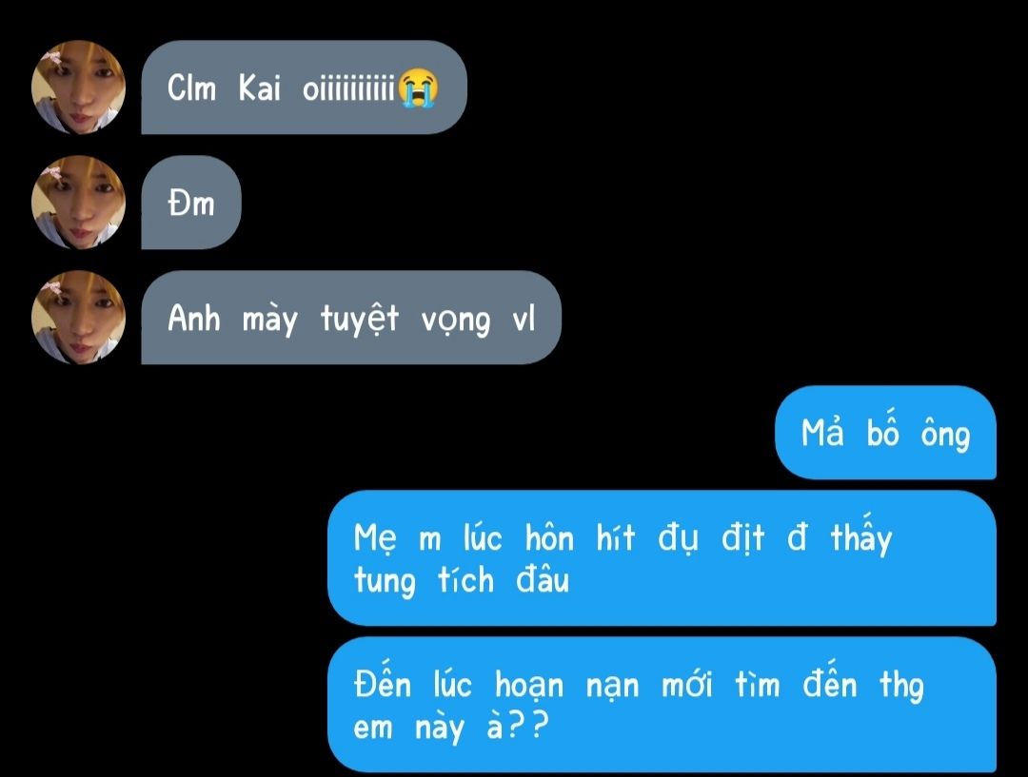This screenshot has height=777, width=1028.
Task: Click the word "tuyệt" in the gray message
Action: point(360,320)
